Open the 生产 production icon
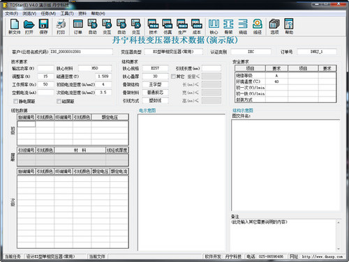Viewport: 349px width, 262px height. (x=182, y=26)
